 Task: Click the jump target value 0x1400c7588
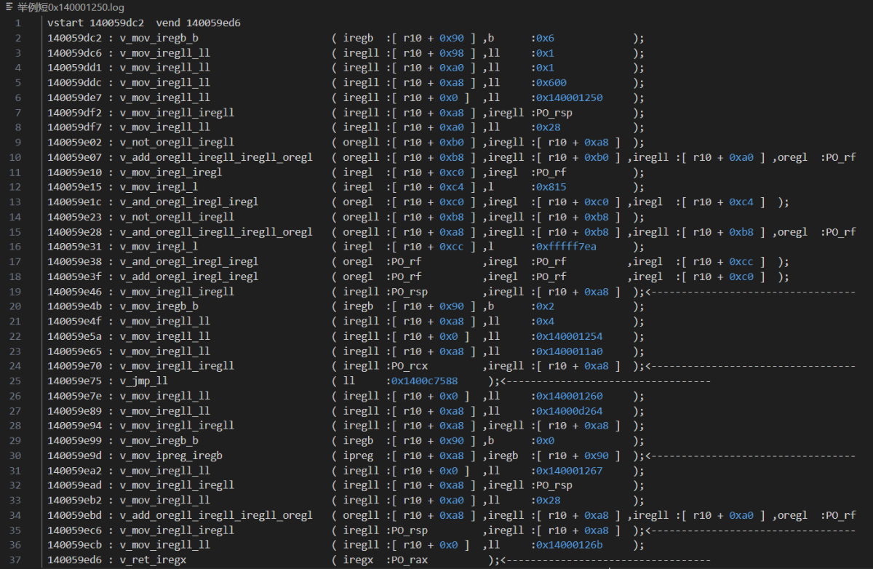pos(423,381)
